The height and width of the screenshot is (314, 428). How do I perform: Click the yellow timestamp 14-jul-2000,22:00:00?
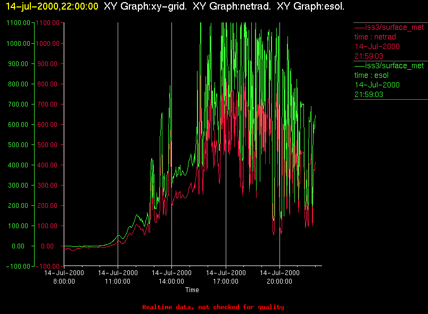pos(52,6)
